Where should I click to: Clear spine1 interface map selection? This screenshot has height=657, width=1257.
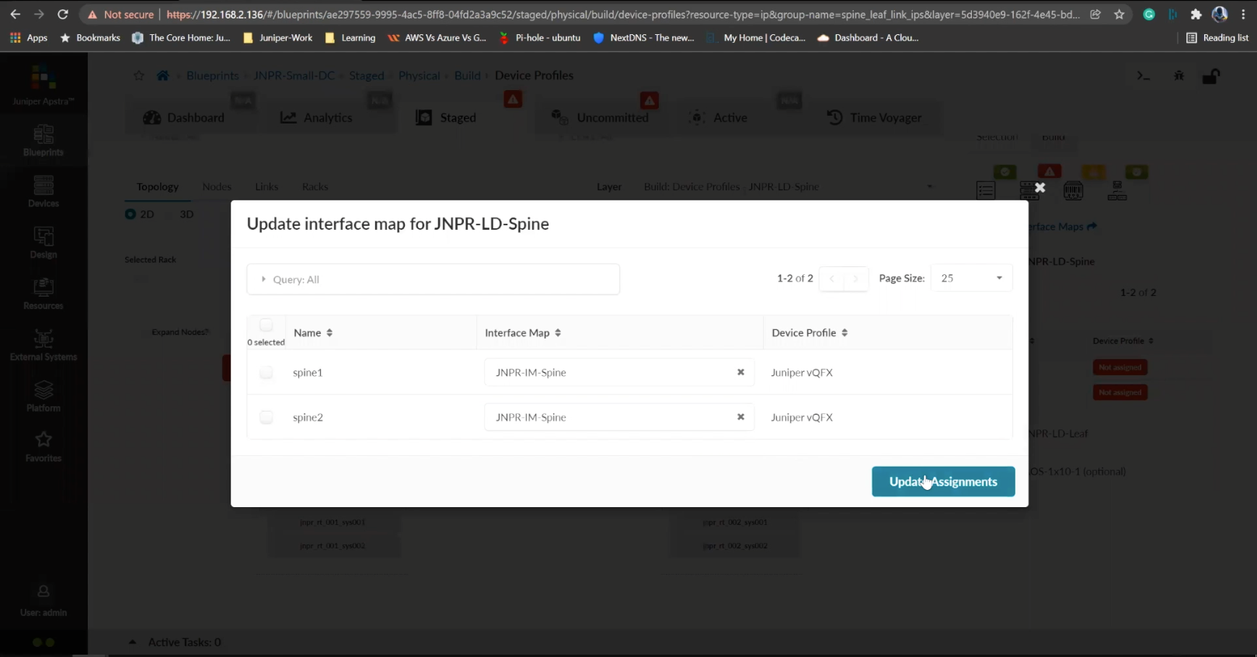coord(740,372)
